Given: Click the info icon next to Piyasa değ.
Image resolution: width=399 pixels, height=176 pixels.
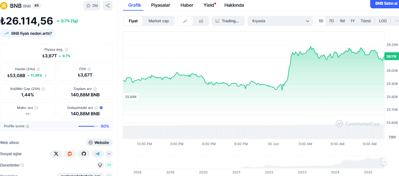Looking at the screenshot, I should point(66,50).
